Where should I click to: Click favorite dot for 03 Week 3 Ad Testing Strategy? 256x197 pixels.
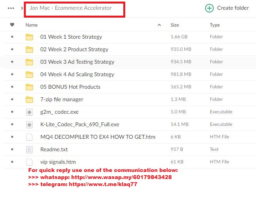[x=12, y=62]
